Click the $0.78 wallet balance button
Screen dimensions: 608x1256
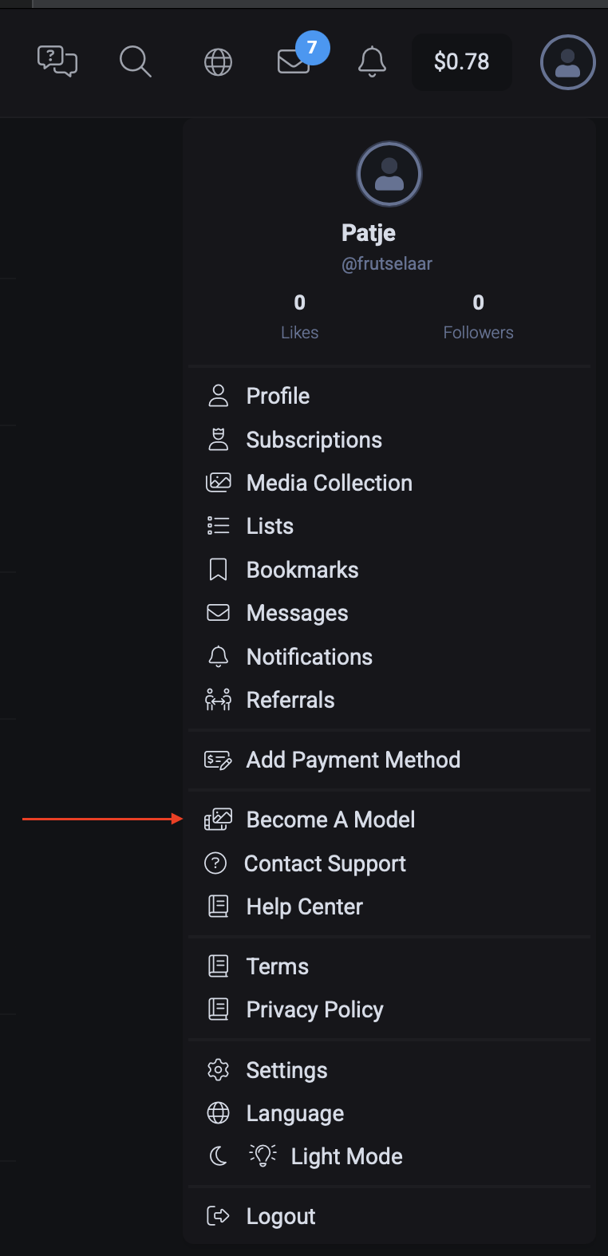(462, 61)
